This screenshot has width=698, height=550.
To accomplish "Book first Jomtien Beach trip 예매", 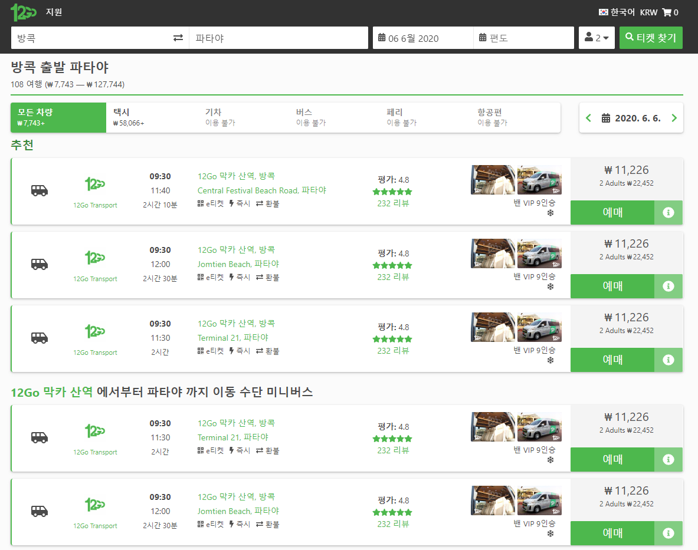I will pyautogui.click(x=612, y=286).
